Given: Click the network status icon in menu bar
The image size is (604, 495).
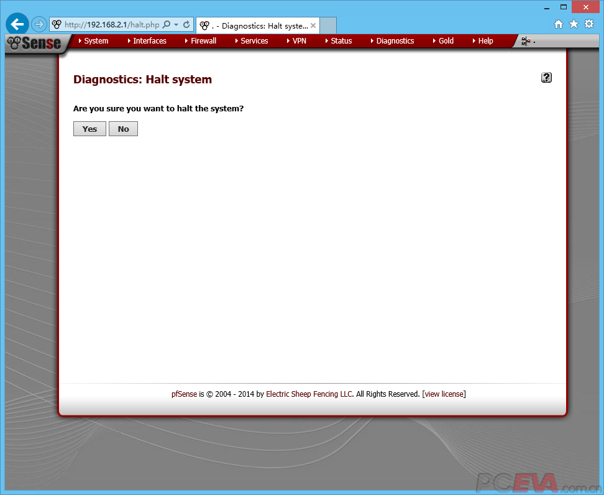Looking at the screenshot, I should pyautogui.click(x=526, y=41).
